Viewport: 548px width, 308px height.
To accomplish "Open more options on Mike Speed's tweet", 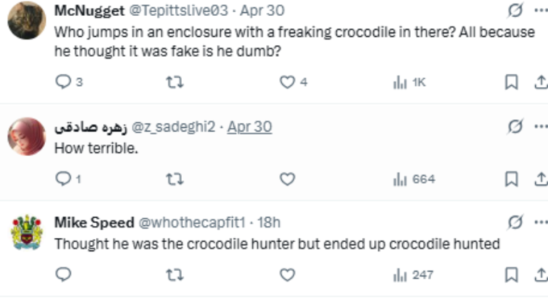I will click(541, 222).
